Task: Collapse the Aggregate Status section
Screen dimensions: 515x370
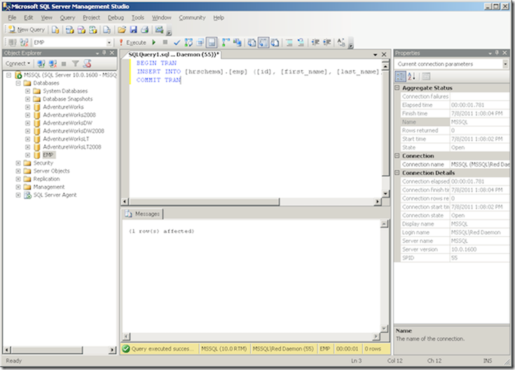Action: coord(397,88)
